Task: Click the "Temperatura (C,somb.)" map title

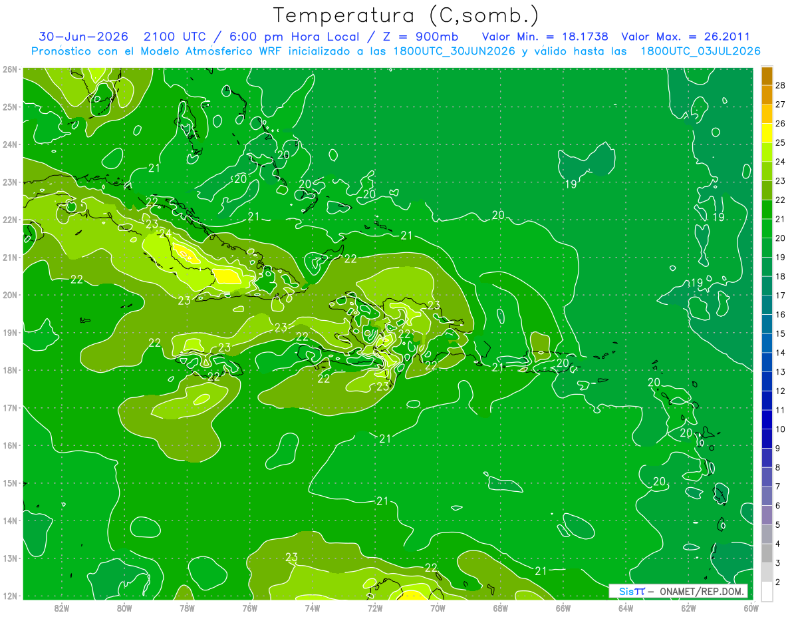Action: click(x=406, y=15)
